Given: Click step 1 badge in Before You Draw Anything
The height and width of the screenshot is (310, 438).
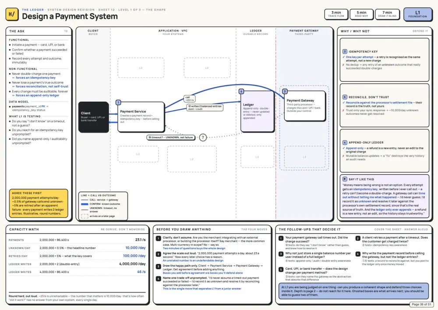Looking at the screenshot, I should pos(159,238).
